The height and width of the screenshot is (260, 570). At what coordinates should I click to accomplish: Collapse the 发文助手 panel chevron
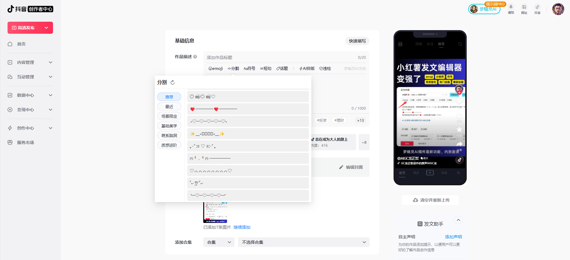tap(458, 220)
